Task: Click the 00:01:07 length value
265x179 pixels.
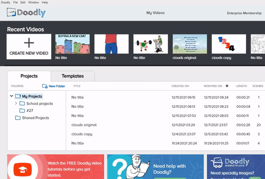Action: click(243, 143)
